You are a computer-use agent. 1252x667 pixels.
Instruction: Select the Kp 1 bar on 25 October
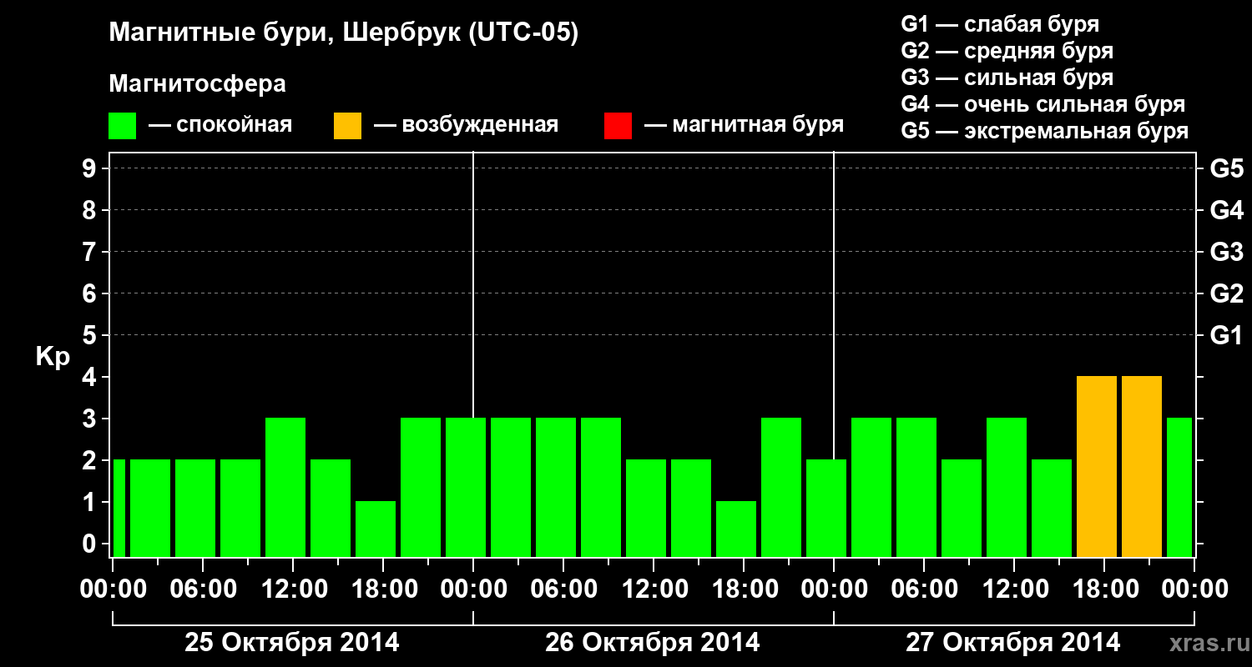tap(376, 529)
